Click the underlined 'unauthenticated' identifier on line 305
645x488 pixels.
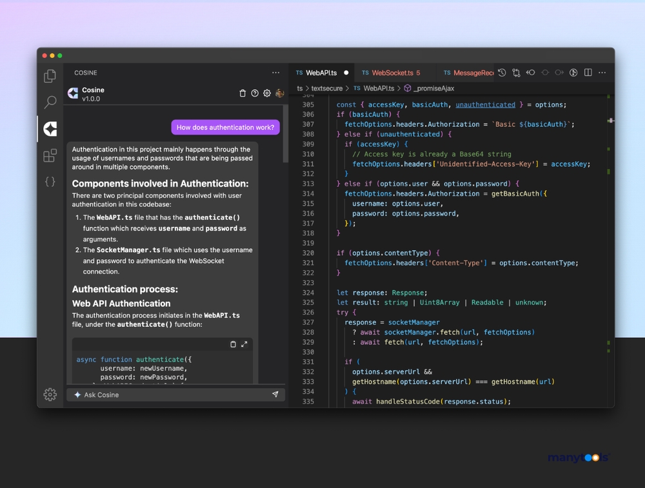[485, 105]
